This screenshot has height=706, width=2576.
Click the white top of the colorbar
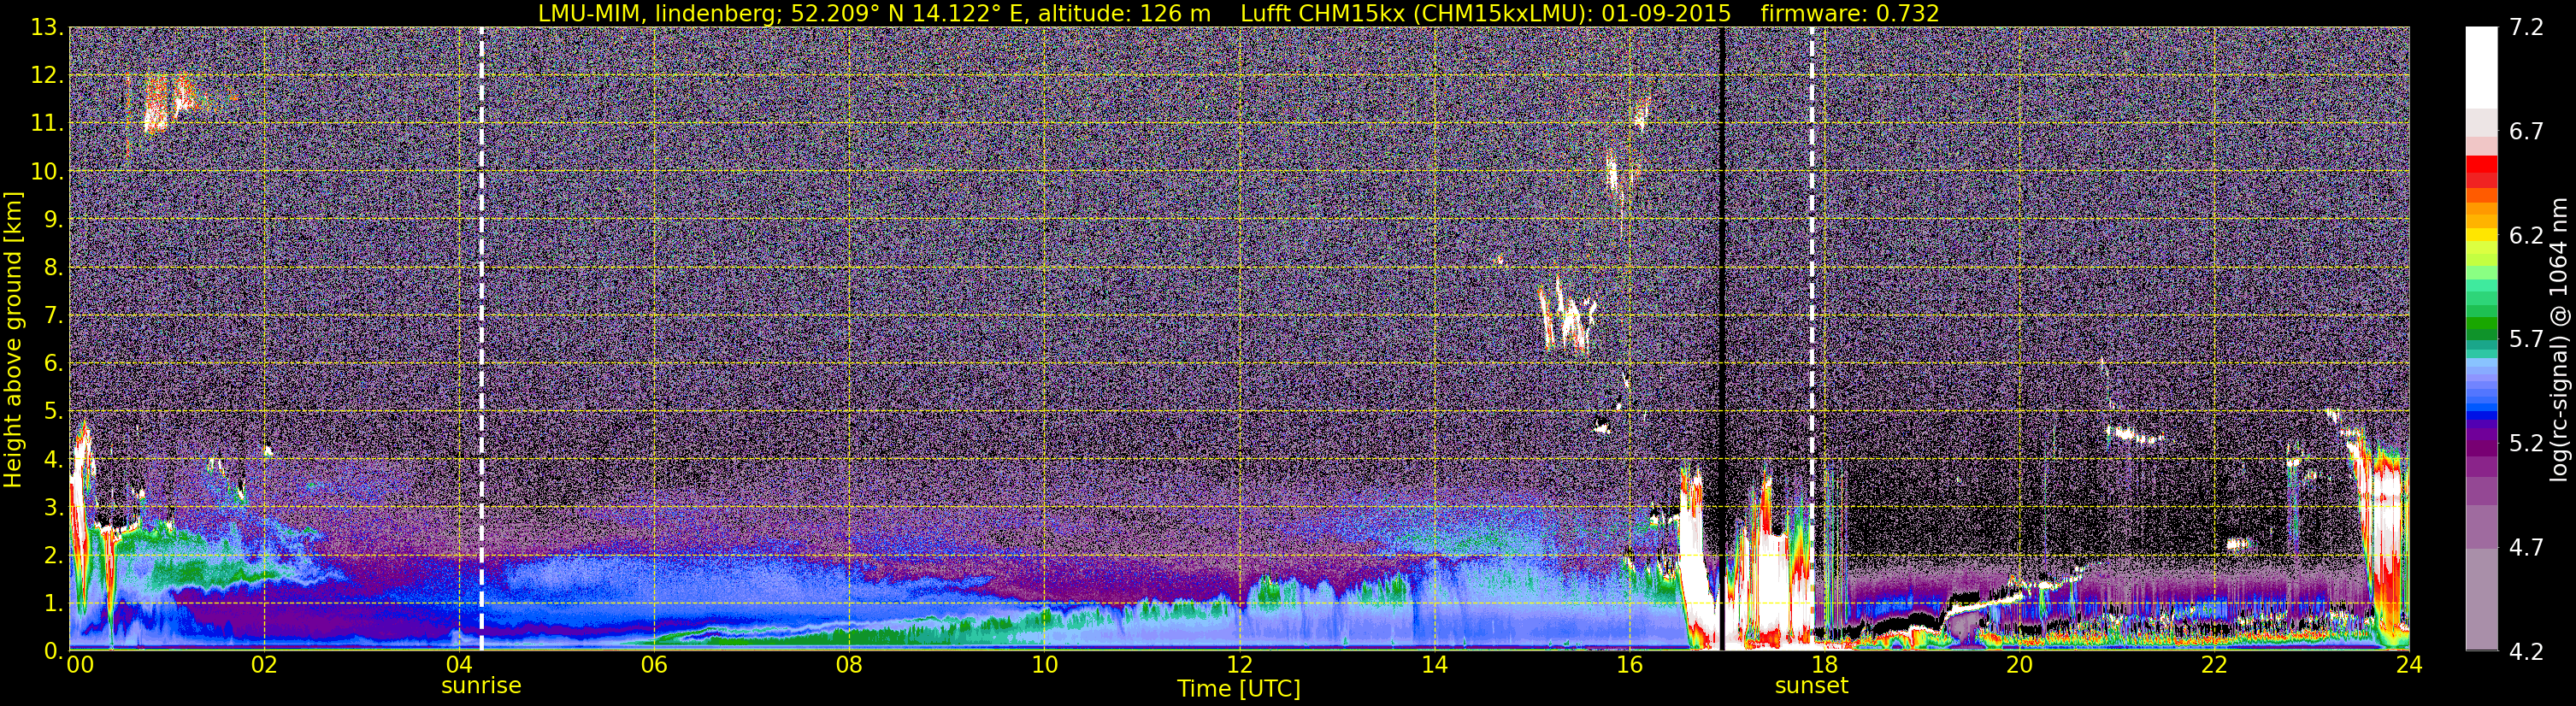point(2481,65)
